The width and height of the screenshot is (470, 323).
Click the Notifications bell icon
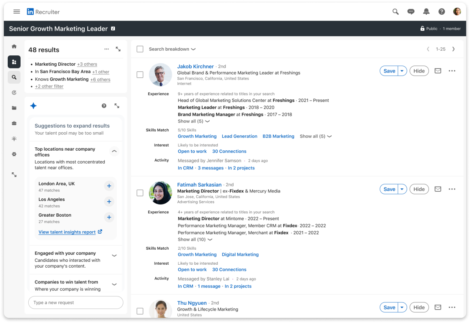(x=426, y=11)
